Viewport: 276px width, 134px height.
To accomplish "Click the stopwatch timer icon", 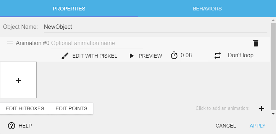I will point(174,55).
